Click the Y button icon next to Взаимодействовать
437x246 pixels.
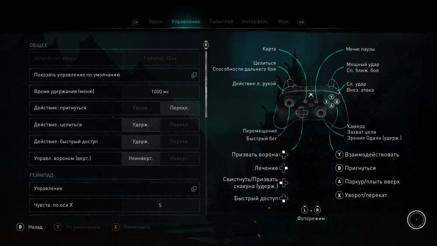point(339,154)
